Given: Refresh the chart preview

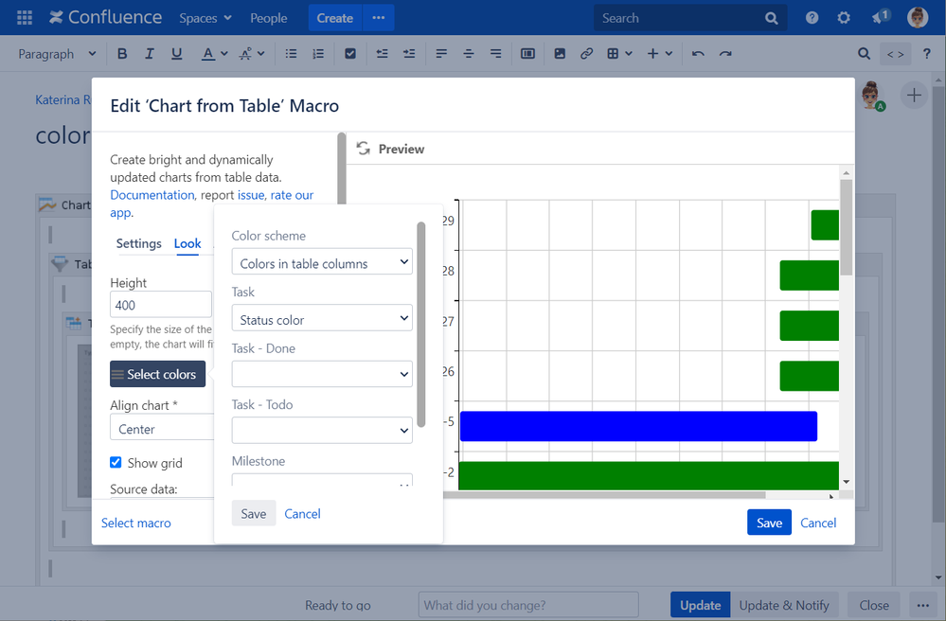Looking at the screenshot, I should click(x=364, y=149).
